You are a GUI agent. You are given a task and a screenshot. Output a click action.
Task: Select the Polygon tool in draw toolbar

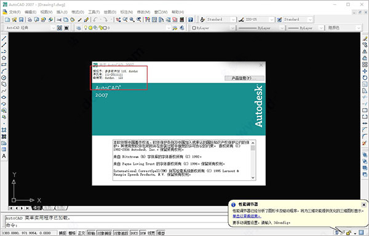tap(4, 58)
